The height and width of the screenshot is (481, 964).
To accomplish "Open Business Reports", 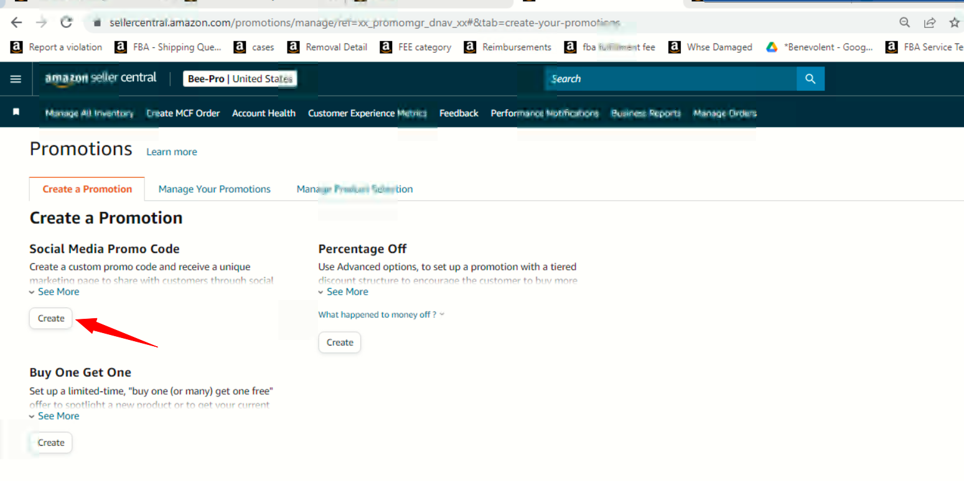I will (x=646, y=113).
